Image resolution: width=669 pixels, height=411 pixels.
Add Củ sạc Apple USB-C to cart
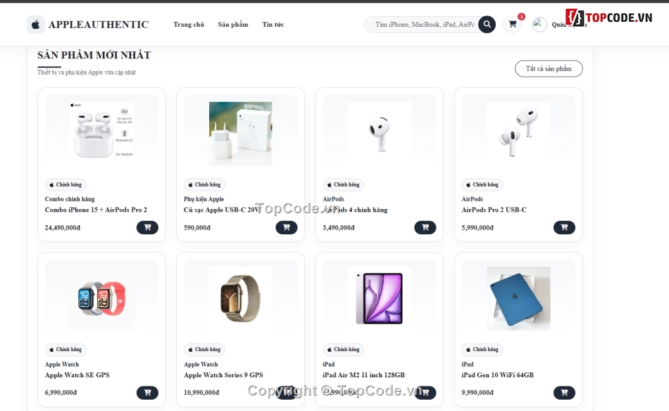pos(287,227)
